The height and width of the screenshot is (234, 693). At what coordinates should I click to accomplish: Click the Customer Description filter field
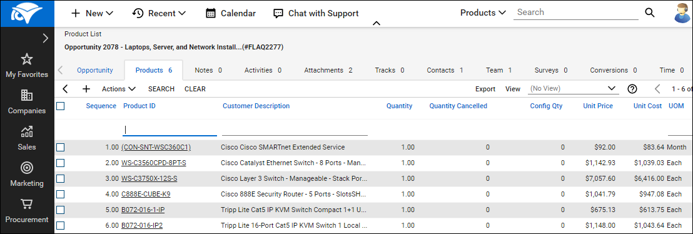(x=295, y=130)
